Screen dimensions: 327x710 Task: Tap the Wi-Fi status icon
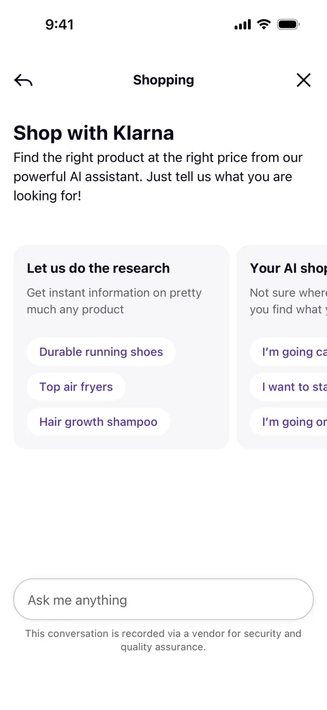(264, 24)
